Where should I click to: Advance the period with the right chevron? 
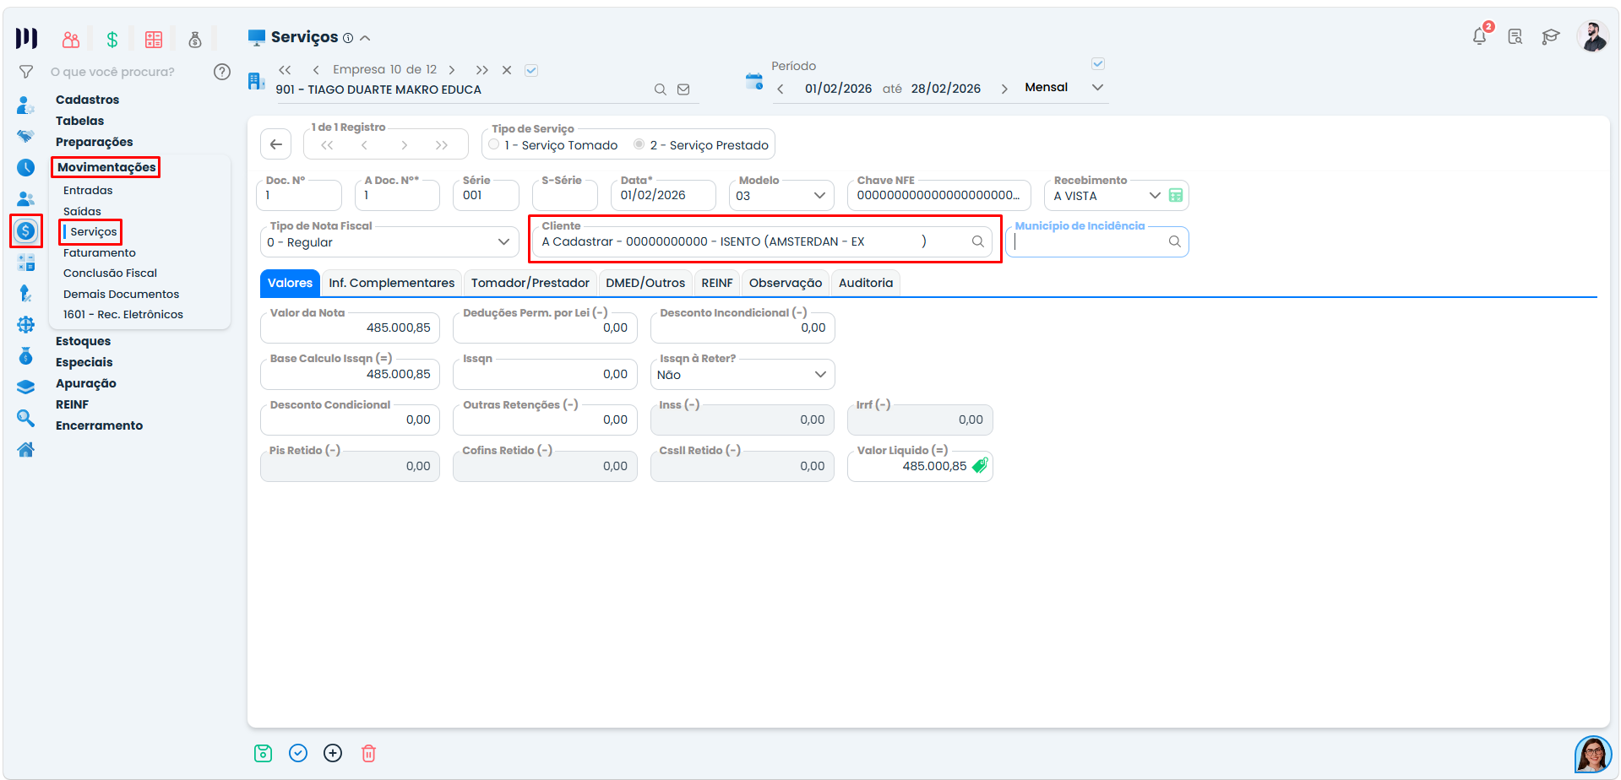[x=1004, y=89]
